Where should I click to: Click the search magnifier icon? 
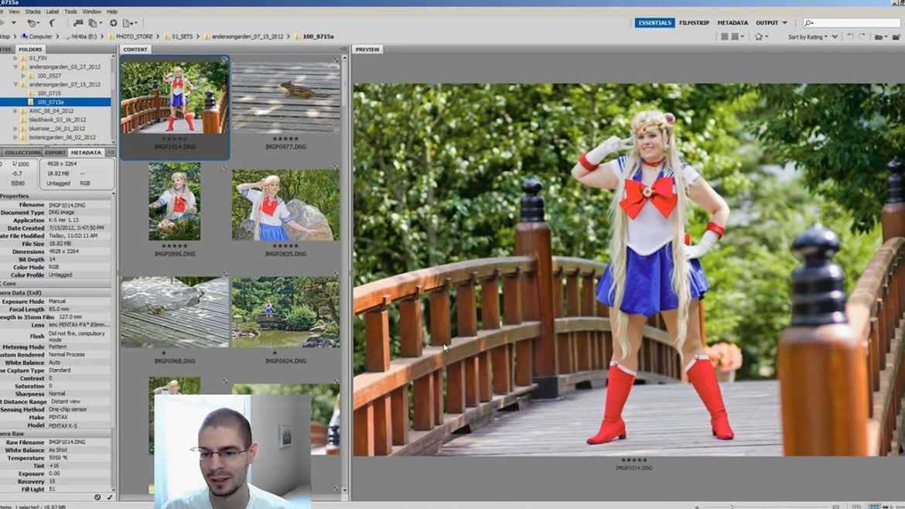(x=810, y=23)
